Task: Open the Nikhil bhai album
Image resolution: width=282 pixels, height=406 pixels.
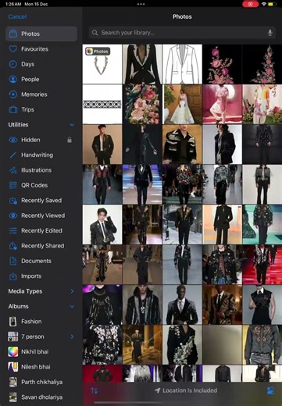Action: tap(41, 351)
